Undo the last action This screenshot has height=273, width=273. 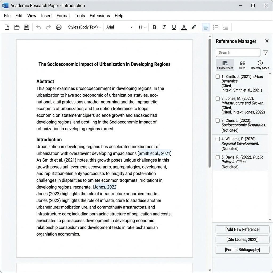(x=38, y=27)
